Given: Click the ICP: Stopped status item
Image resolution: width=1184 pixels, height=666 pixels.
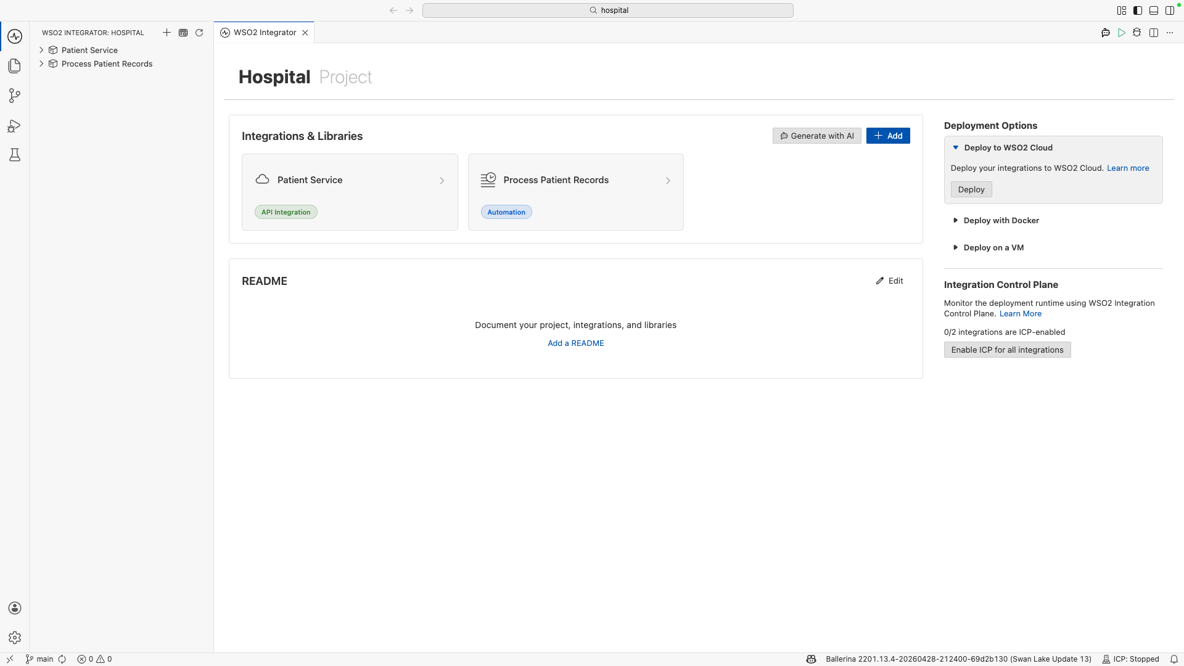Looking at the screenshot, I should 1131,659.
